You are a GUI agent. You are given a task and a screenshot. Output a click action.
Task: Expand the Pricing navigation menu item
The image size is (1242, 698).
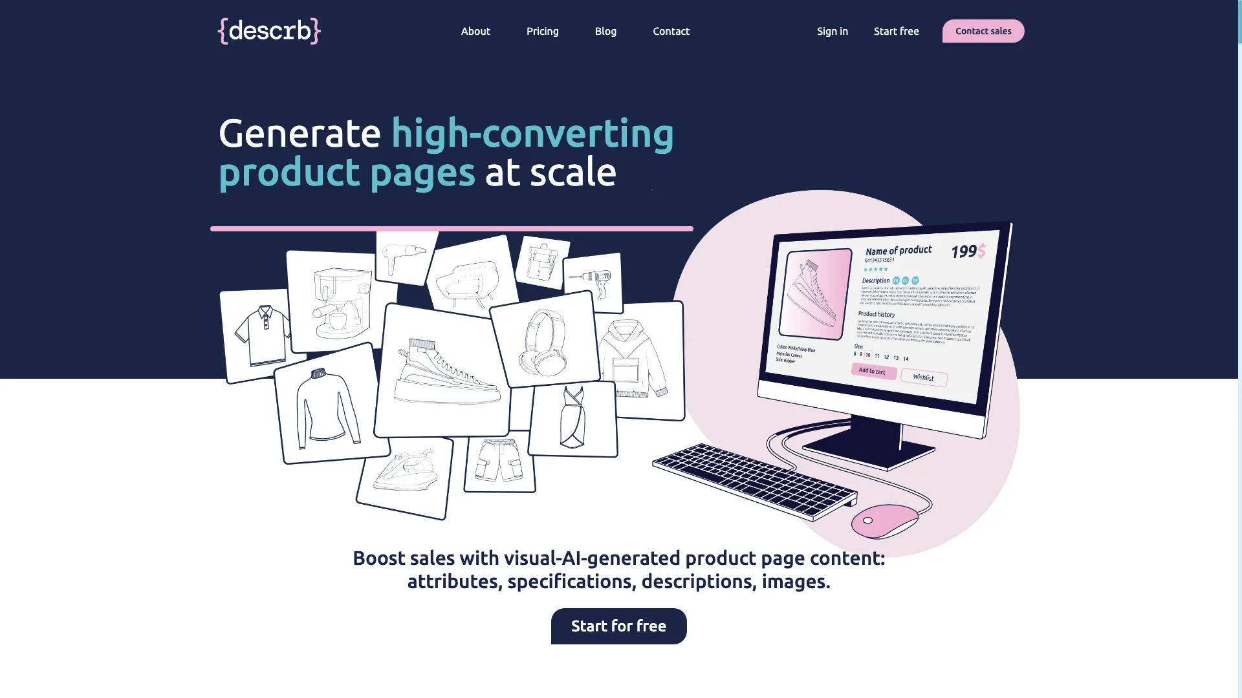click(543, 30)
